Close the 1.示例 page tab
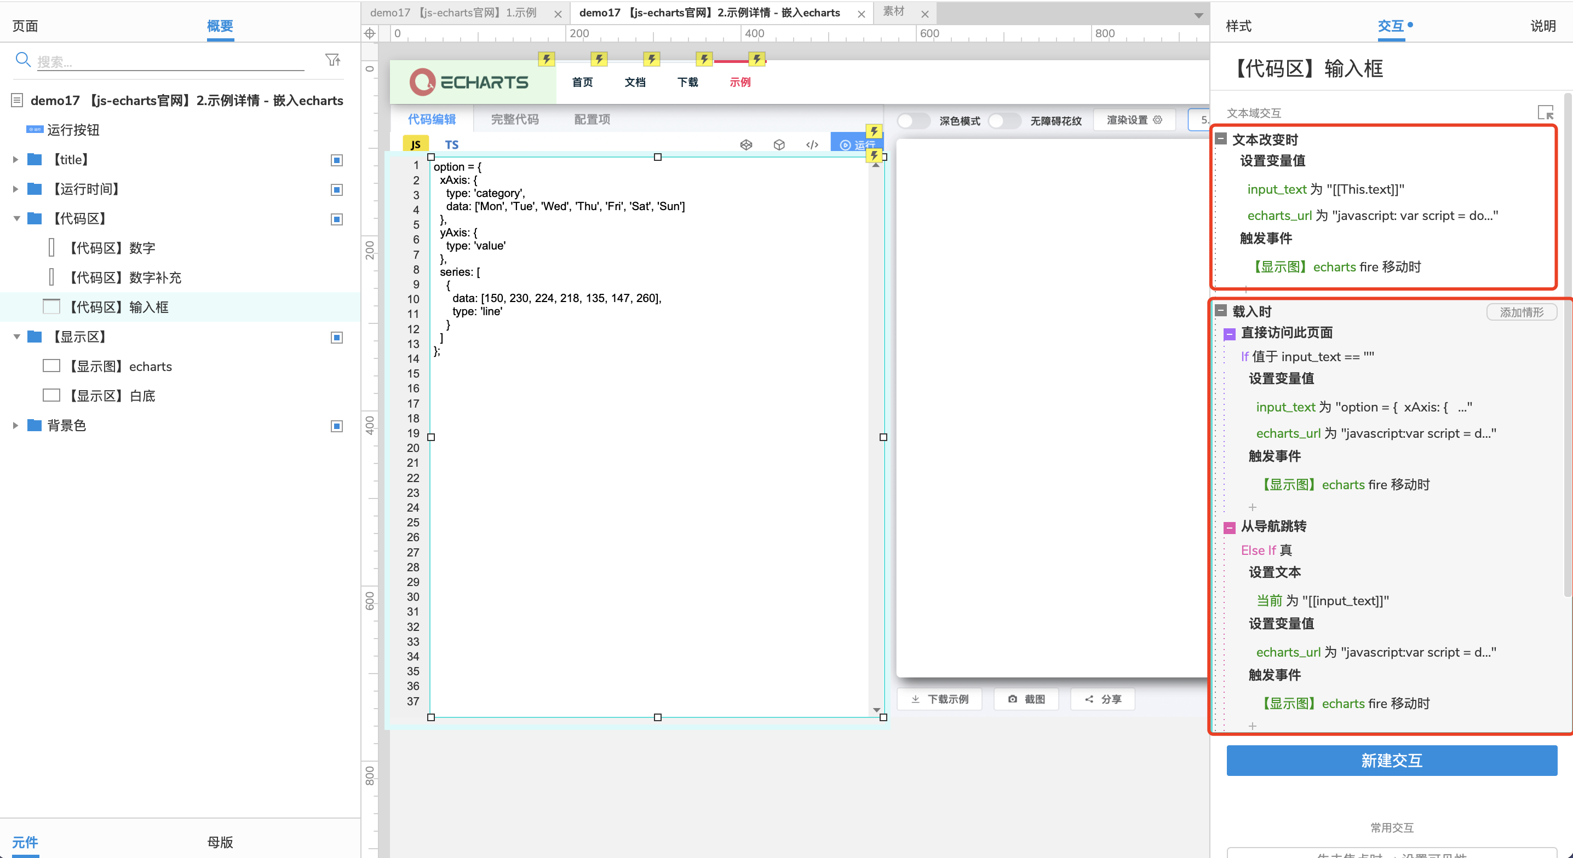Viewport: 1573px width, 858px height. click(558, 14)
